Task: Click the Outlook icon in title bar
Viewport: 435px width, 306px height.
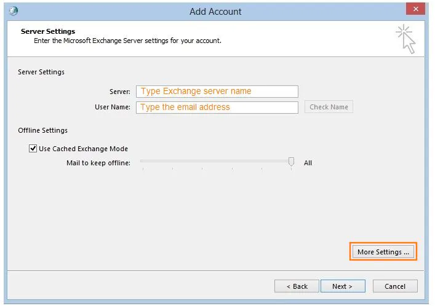Action: [x=14, y=11]
